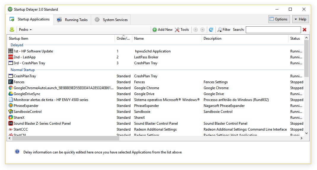Maximize the Startup Delayer window
Viewport: 317px width, 170px height.
tap(290, 9)
